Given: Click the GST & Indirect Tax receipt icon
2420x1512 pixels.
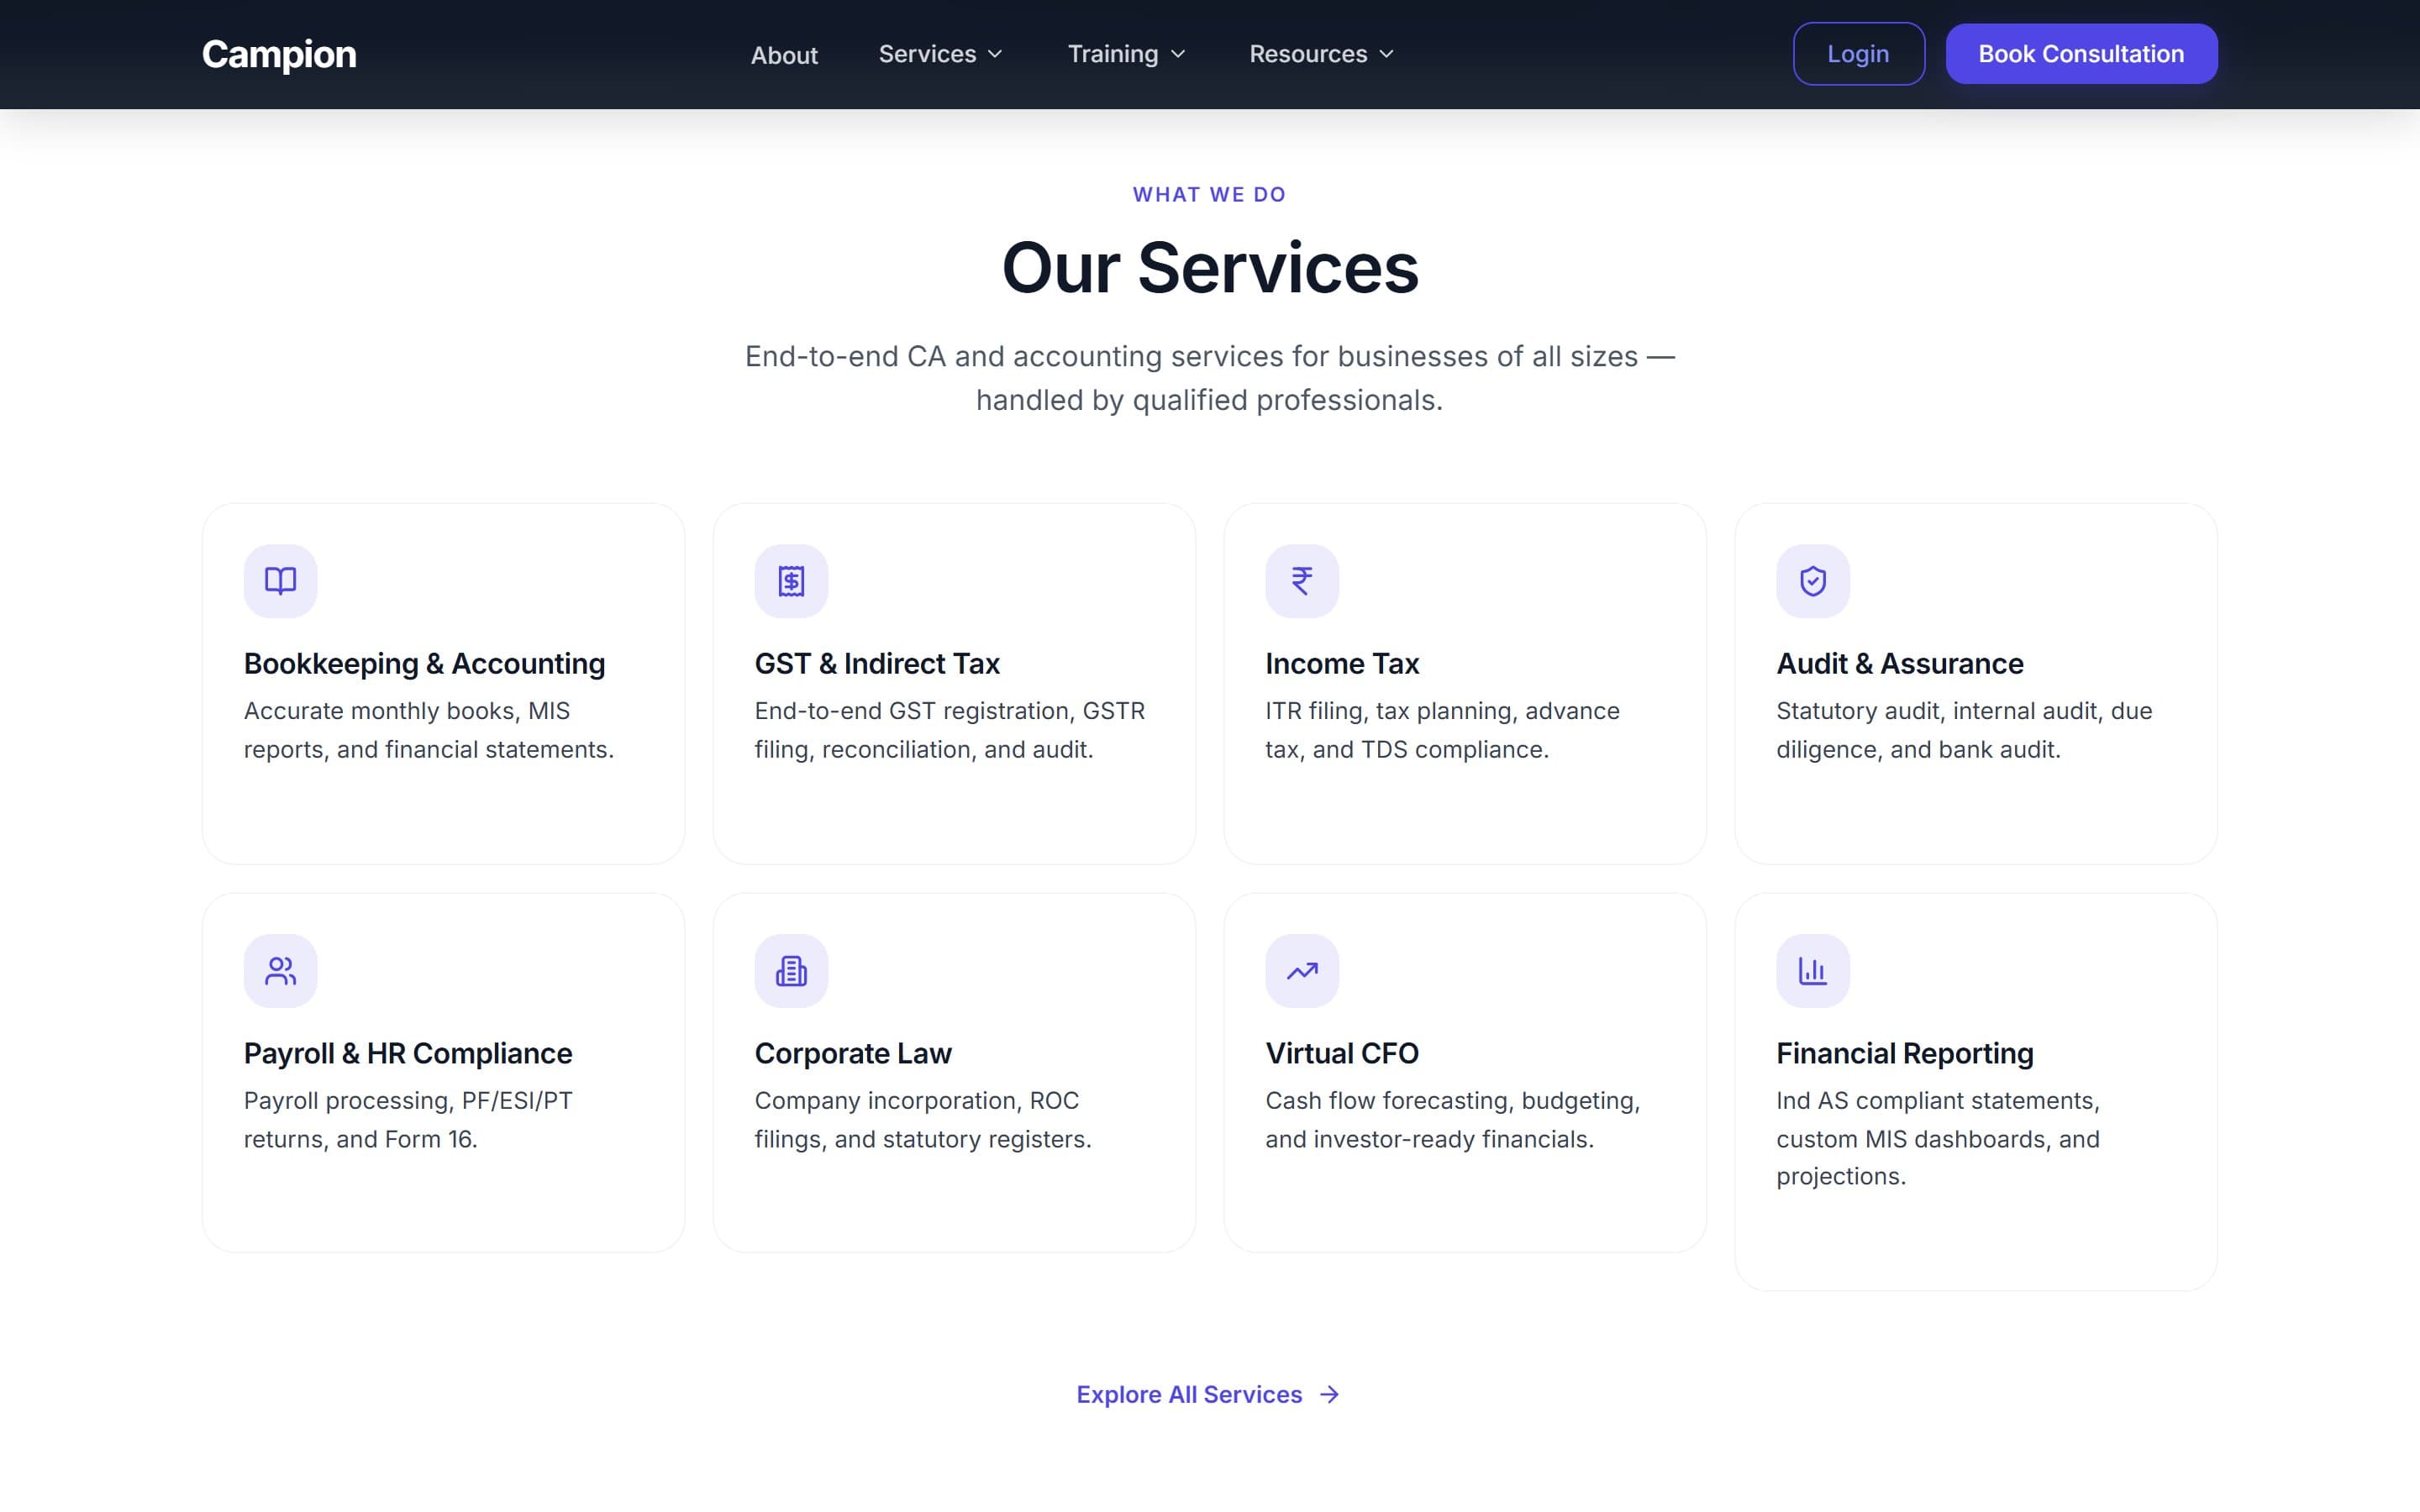Looking at the screenshot, I should [791, 581].
